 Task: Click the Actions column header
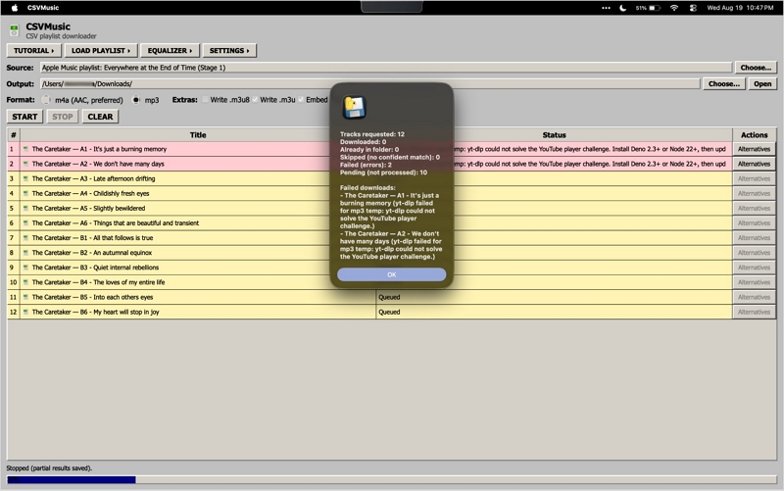(754, 135)
